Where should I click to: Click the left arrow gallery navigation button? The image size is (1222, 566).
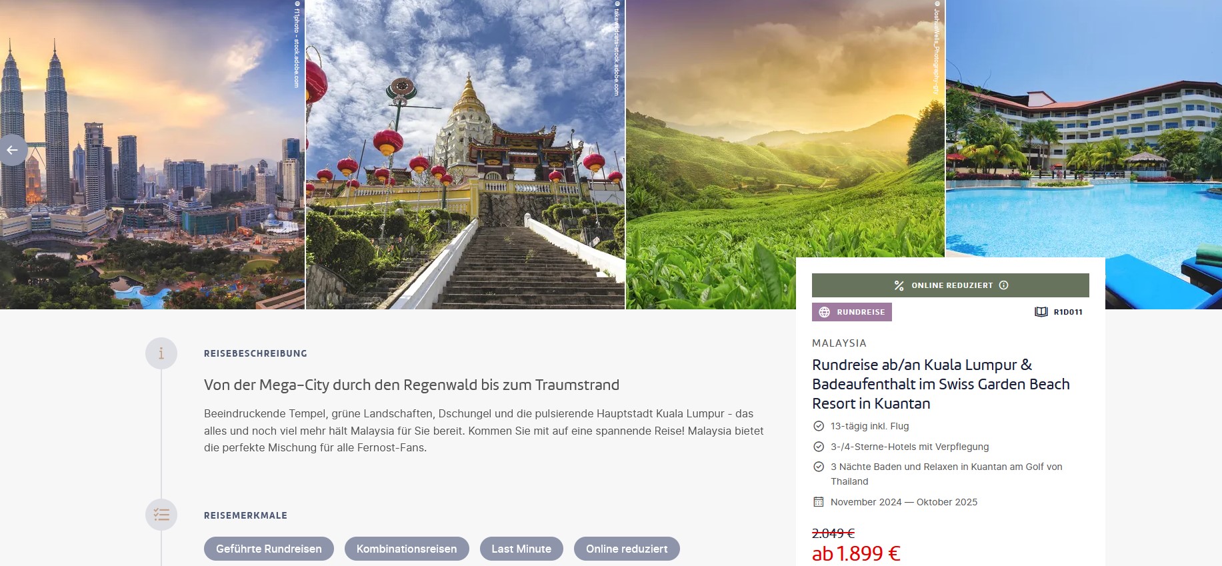(12, 150)
